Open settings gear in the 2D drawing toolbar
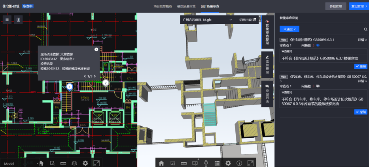 tap(85, 163)
